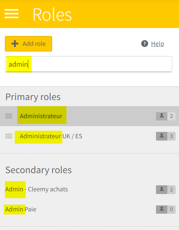
Task: Focus the role search field containing admin
Action: [88, 64]
